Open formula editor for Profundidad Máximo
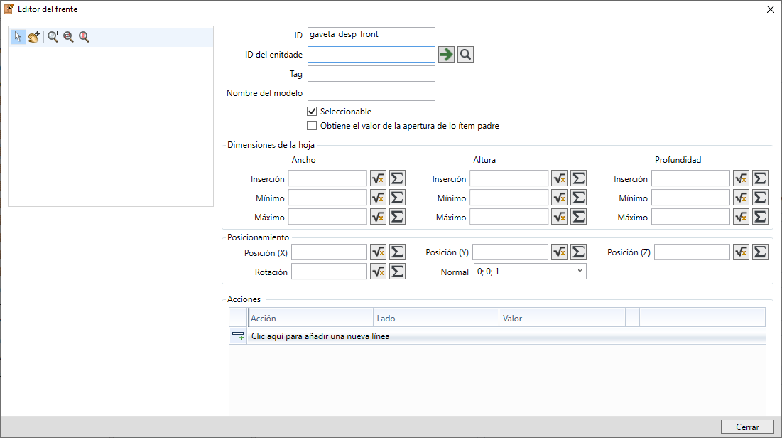The width and height of the screenshot is (782, 438). coord(741,217)
